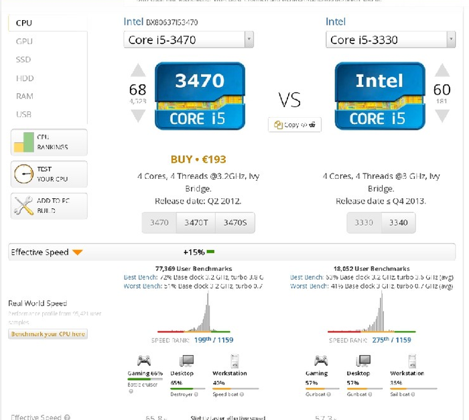Screen dimensions: 469x420
Task: Switch to the 3340 variant
Action: (x=398, y=222)
